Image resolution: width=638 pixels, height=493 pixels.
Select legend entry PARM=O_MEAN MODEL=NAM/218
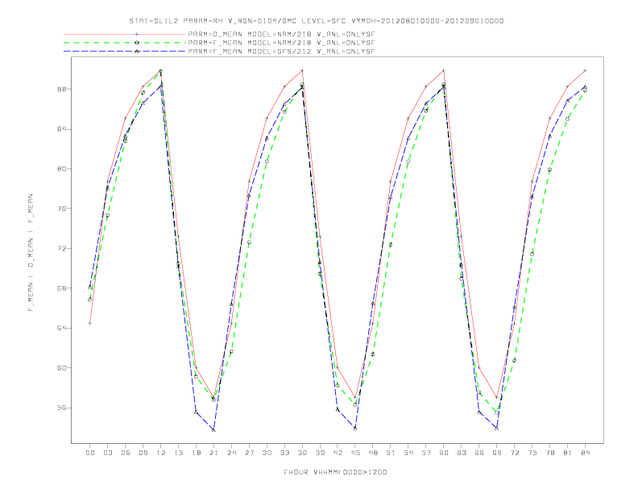coord(281,34)
